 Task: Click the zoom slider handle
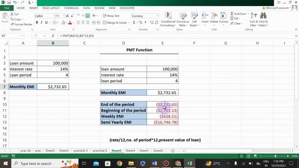(275, 156)
